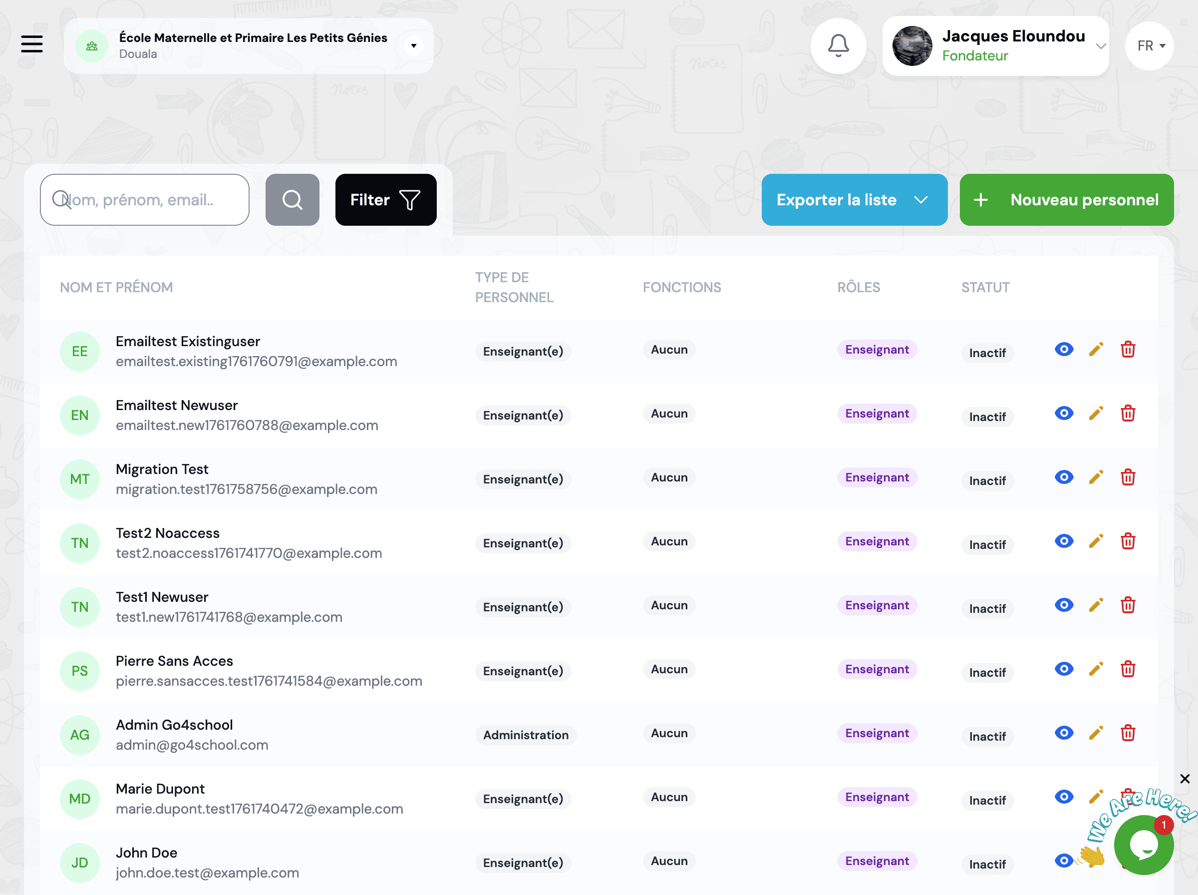View Test2 Noaccess with eye icon
Image resolution: width=1198 pixels, height=895 pixels.
click(x=1064, y=542)
